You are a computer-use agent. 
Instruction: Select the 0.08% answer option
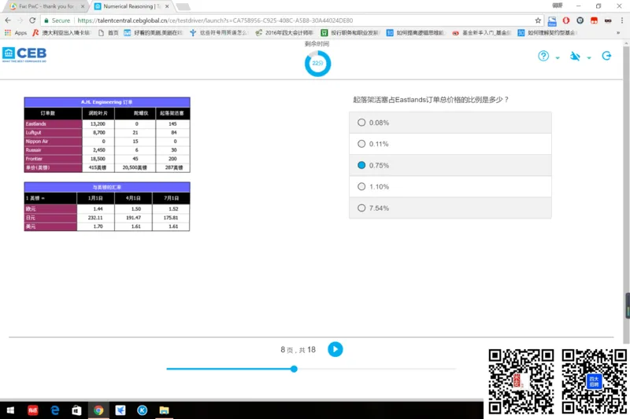click(450, 123)
